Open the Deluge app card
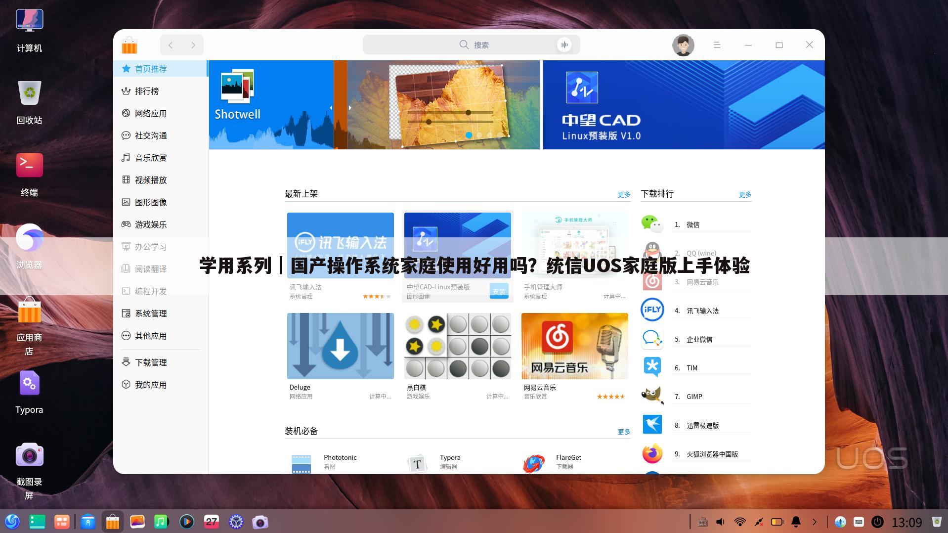This screenshot has width=948, height=533. point(341,356)
